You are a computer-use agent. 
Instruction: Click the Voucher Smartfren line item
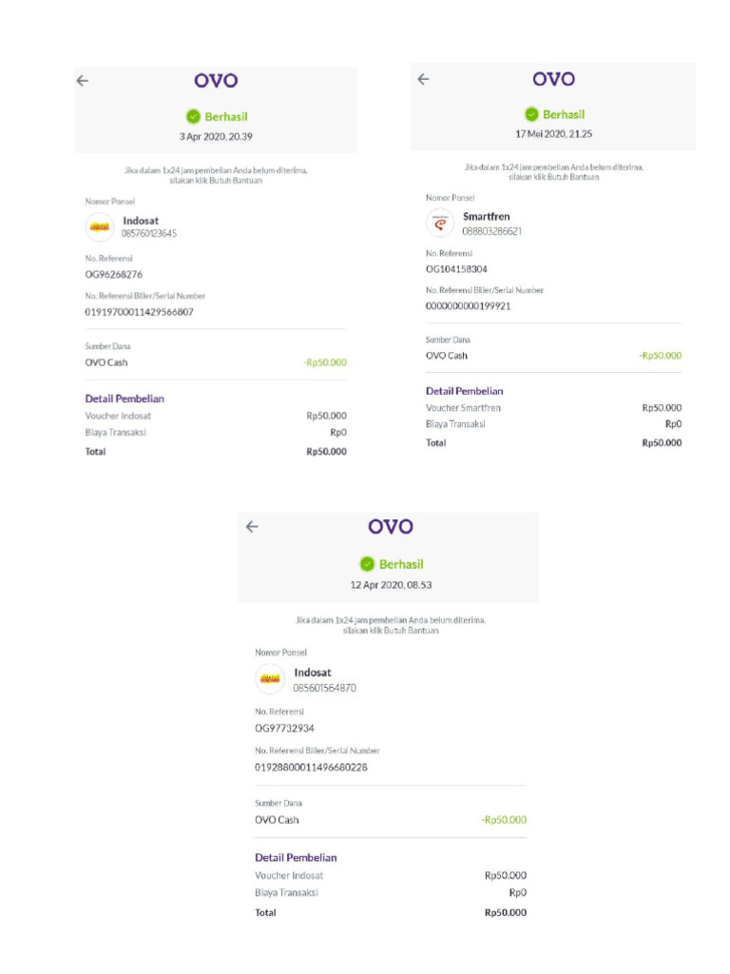click(463, 408)
